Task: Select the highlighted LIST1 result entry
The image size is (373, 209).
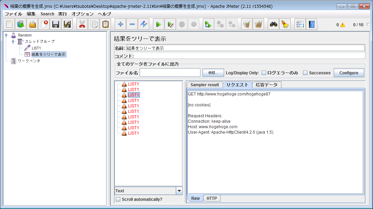Action: pos(134,95)
